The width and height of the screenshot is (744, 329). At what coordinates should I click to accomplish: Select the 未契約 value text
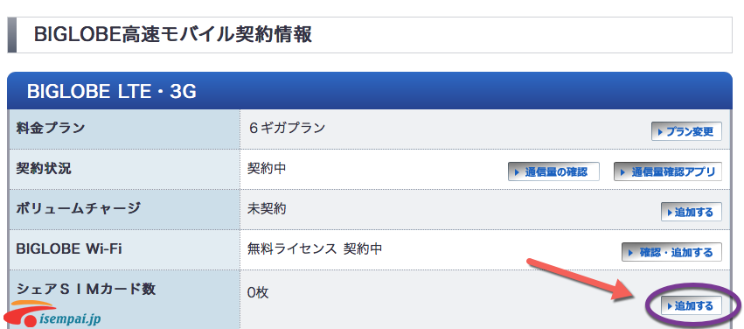coord(267,208)
